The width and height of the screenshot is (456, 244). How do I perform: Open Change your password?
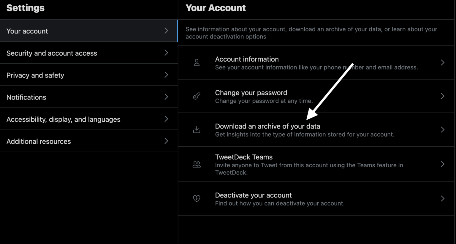coord(251,92)
